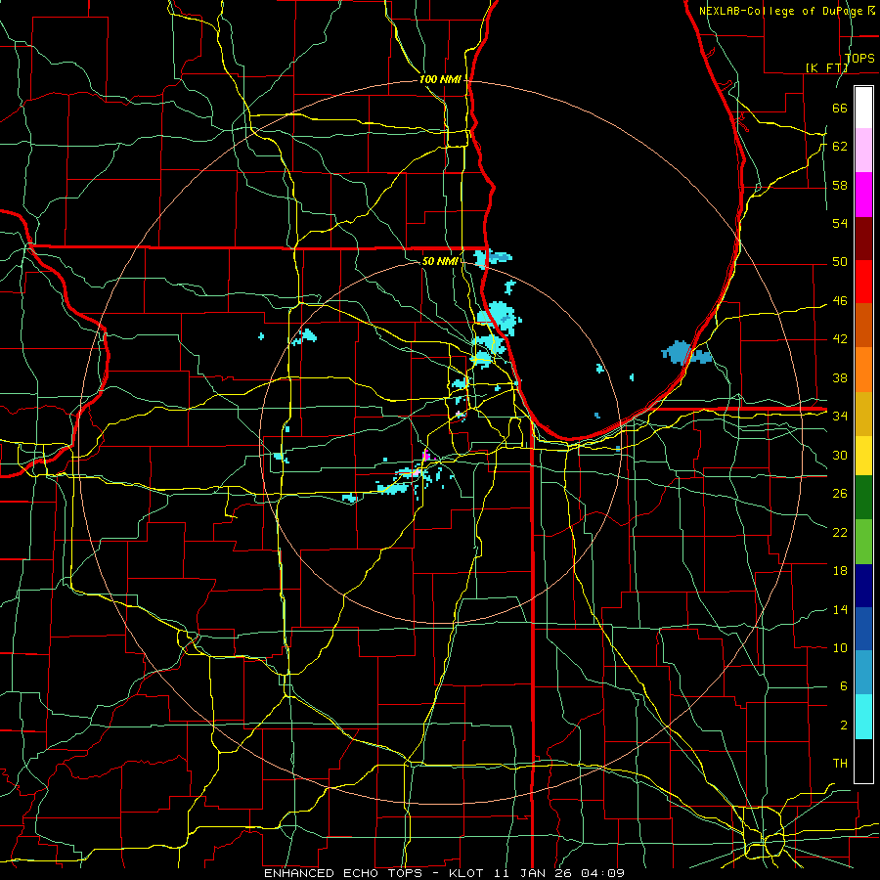The width and height of the screenshot is (880, 880).
Task: Click the 14 value on the legend scale
Action: pos(840,609)
